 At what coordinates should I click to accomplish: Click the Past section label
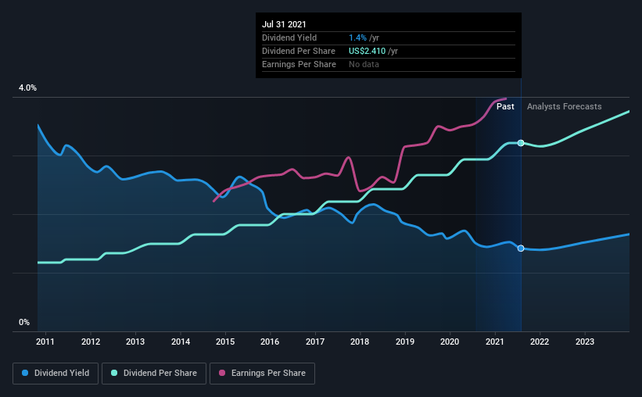[505, 106]
